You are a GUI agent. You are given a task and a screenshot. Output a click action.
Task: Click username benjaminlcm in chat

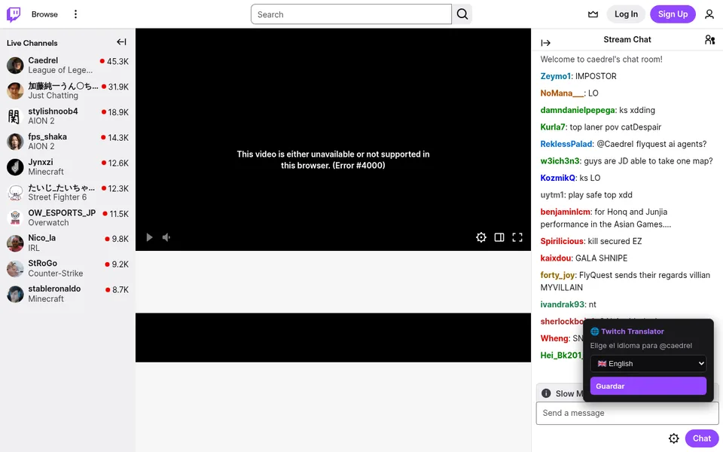[566, 212]
